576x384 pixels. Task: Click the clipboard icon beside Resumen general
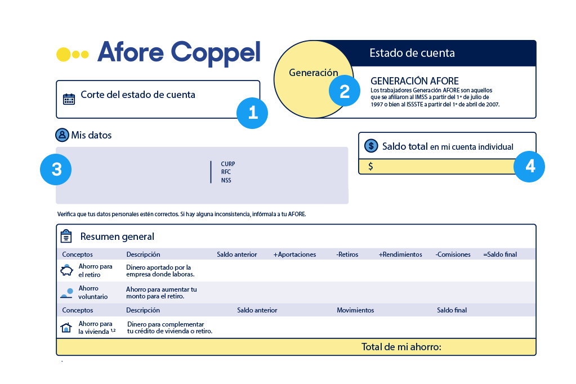click(66, 236)
